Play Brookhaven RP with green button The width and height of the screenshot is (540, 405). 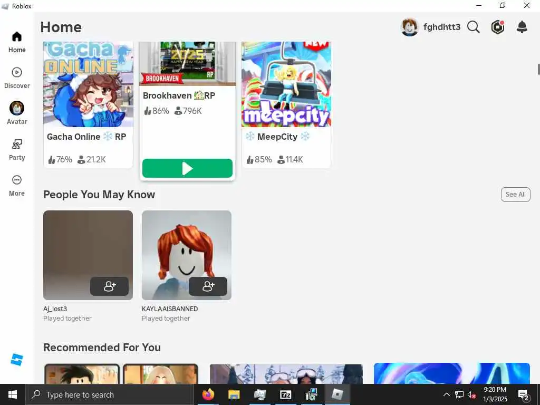(x=187, y=168)
